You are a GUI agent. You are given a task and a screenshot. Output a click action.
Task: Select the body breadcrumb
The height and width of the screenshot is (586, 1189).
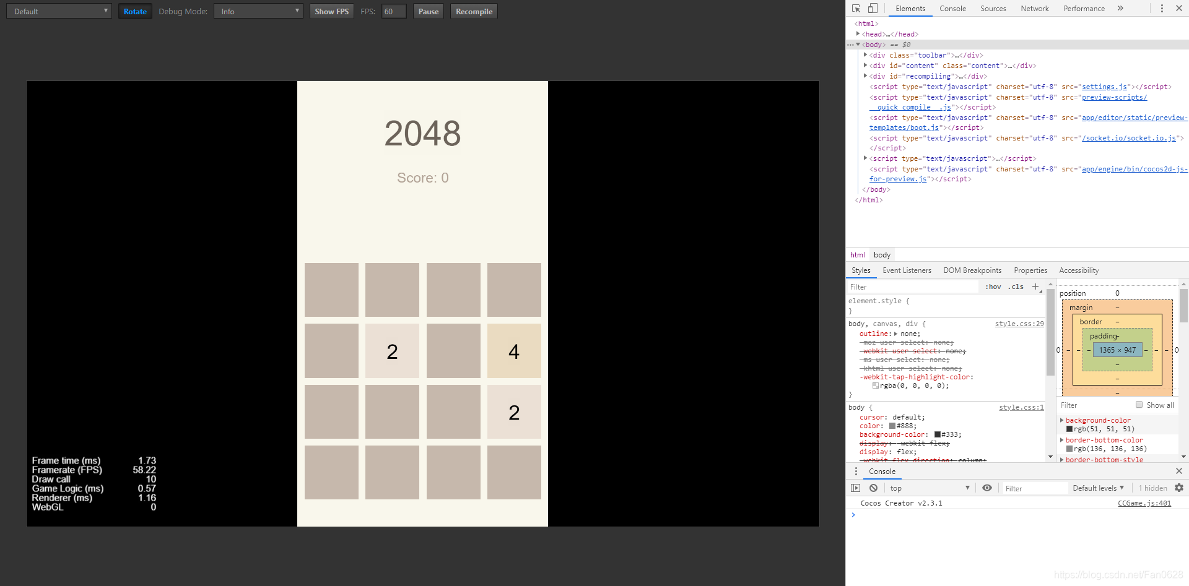click(x=882, y=255)
